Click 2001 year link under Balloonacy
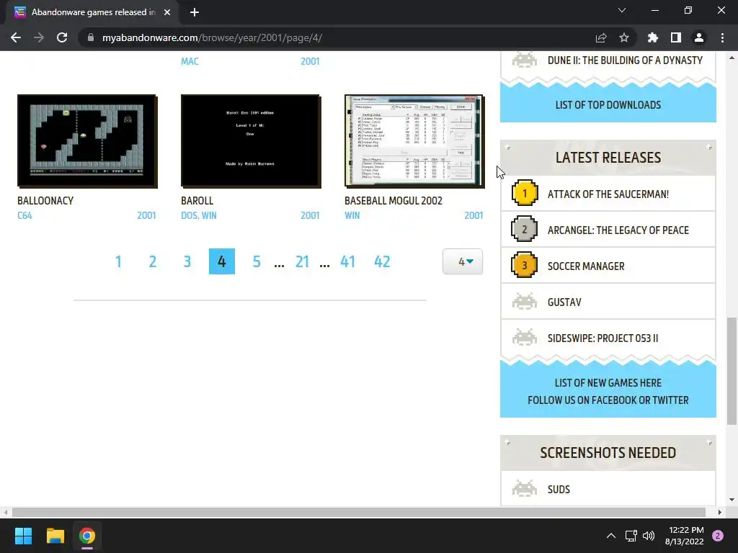738x553 pixels. pyautogui.click(x=146, y=215)
